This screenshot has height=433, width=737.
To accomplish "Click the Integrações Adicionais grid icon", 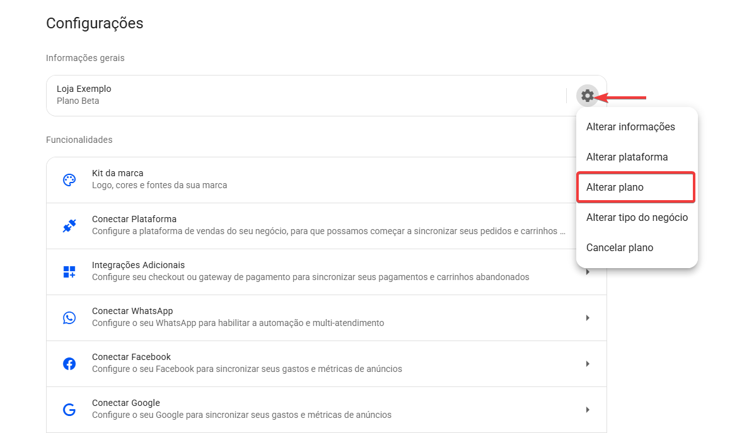I will [x=69, y=272].
